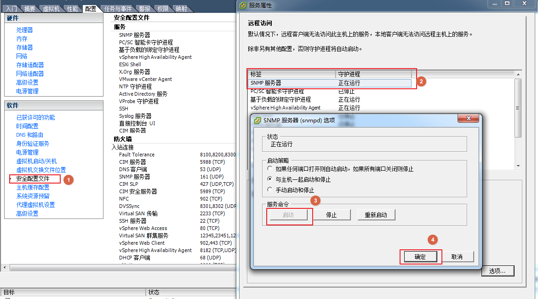
Task: Click the 重新启动 restart button
Action: pyautogui.click(x=376, y=215)
